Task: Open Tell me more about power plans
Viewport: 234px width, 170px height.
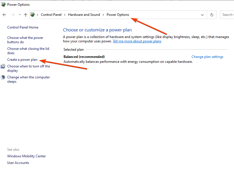Action: pyautogui.click(x=137, y=41)
